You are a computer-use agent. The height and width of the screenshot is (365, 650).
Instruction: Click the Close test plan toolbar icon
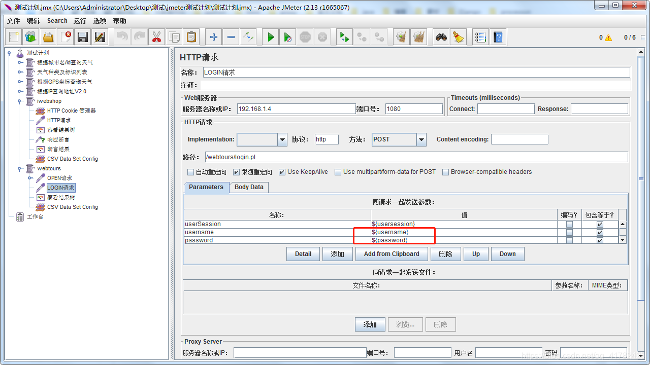coord(66,37)
